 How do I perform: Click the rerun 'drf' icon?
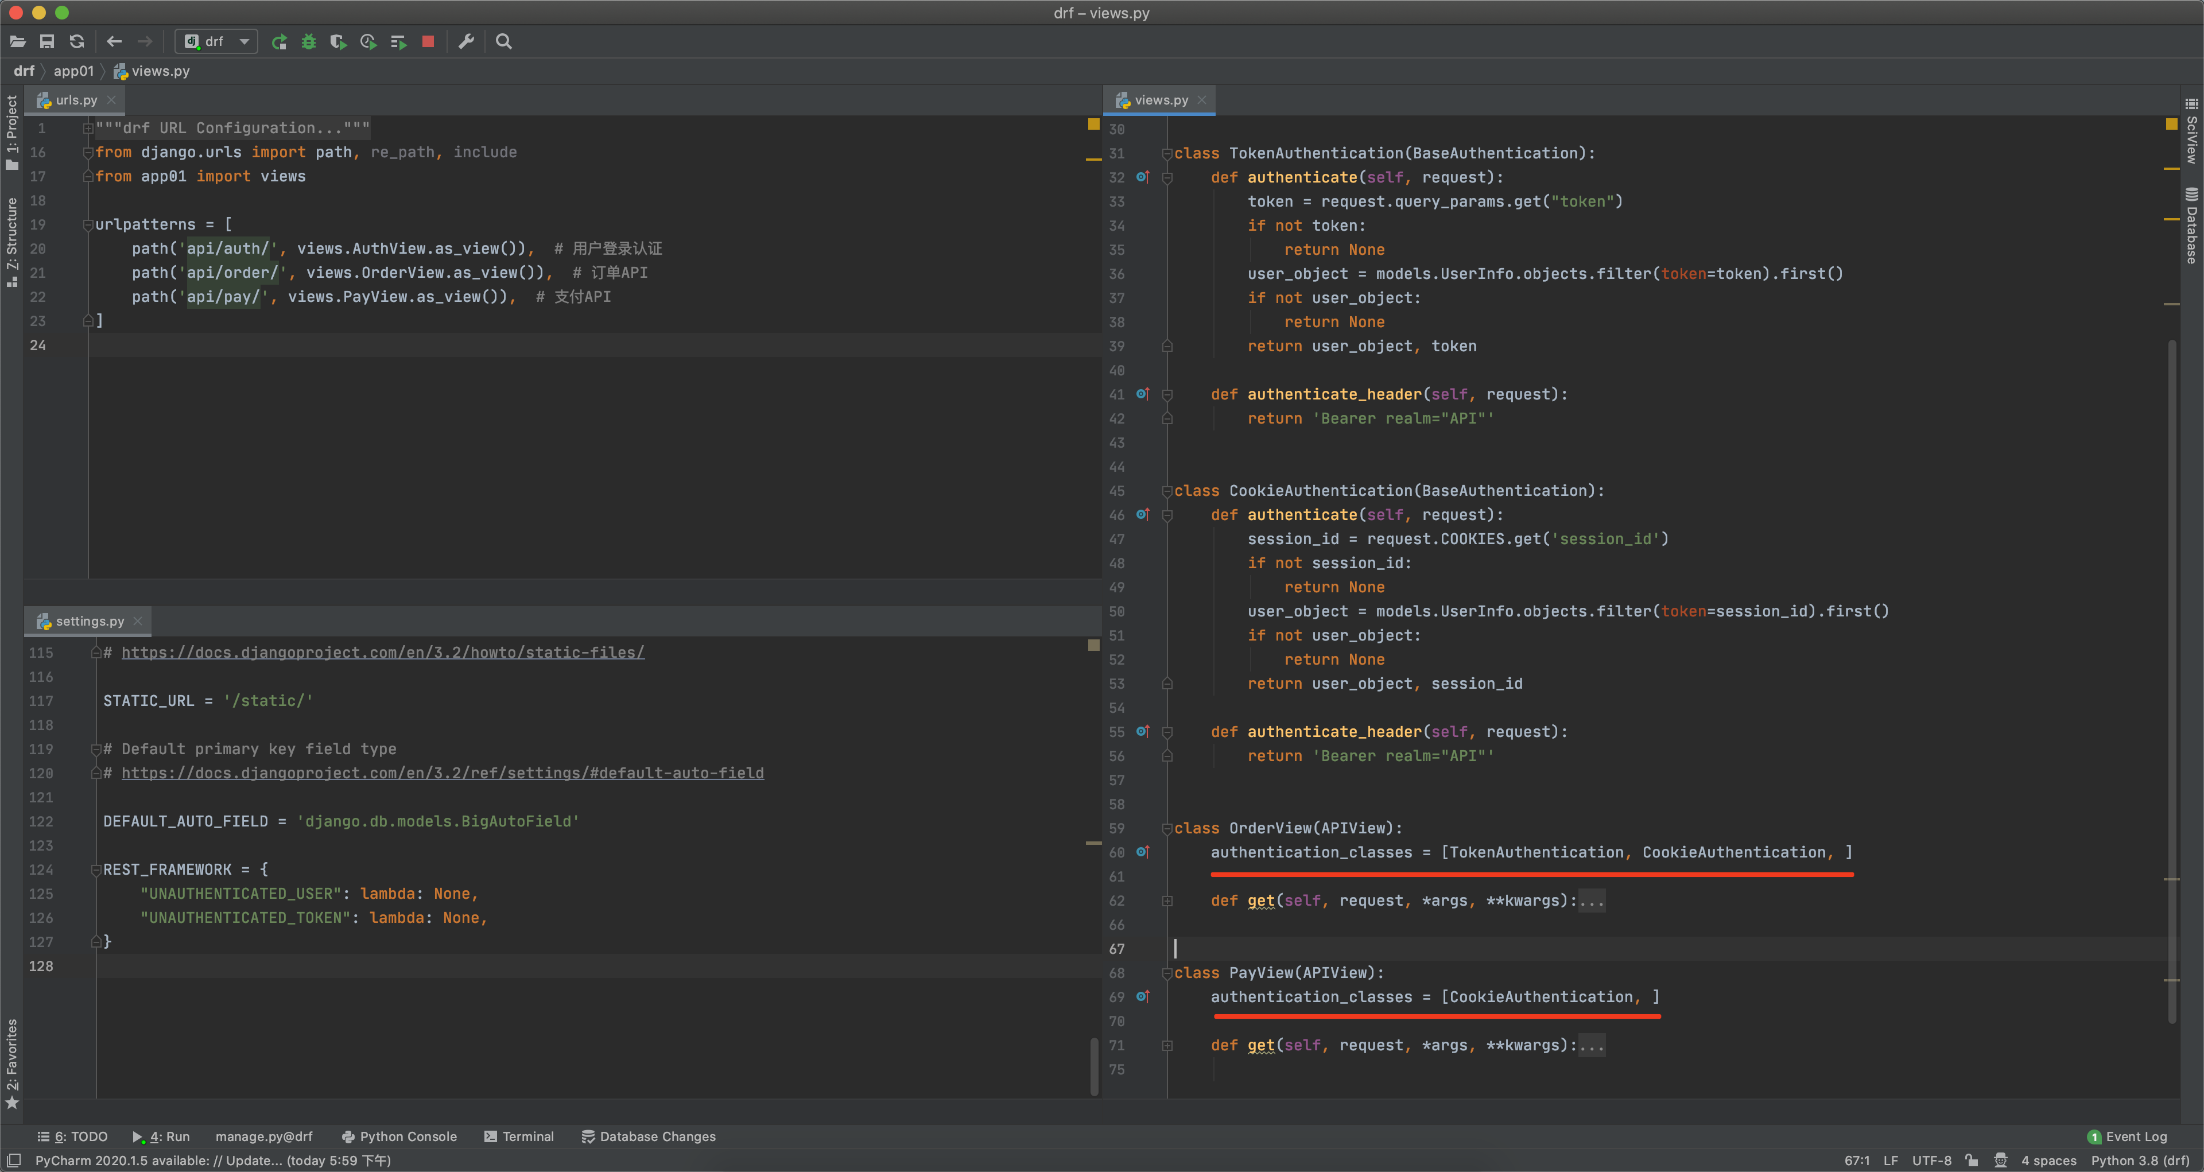[x=279, y=41]
